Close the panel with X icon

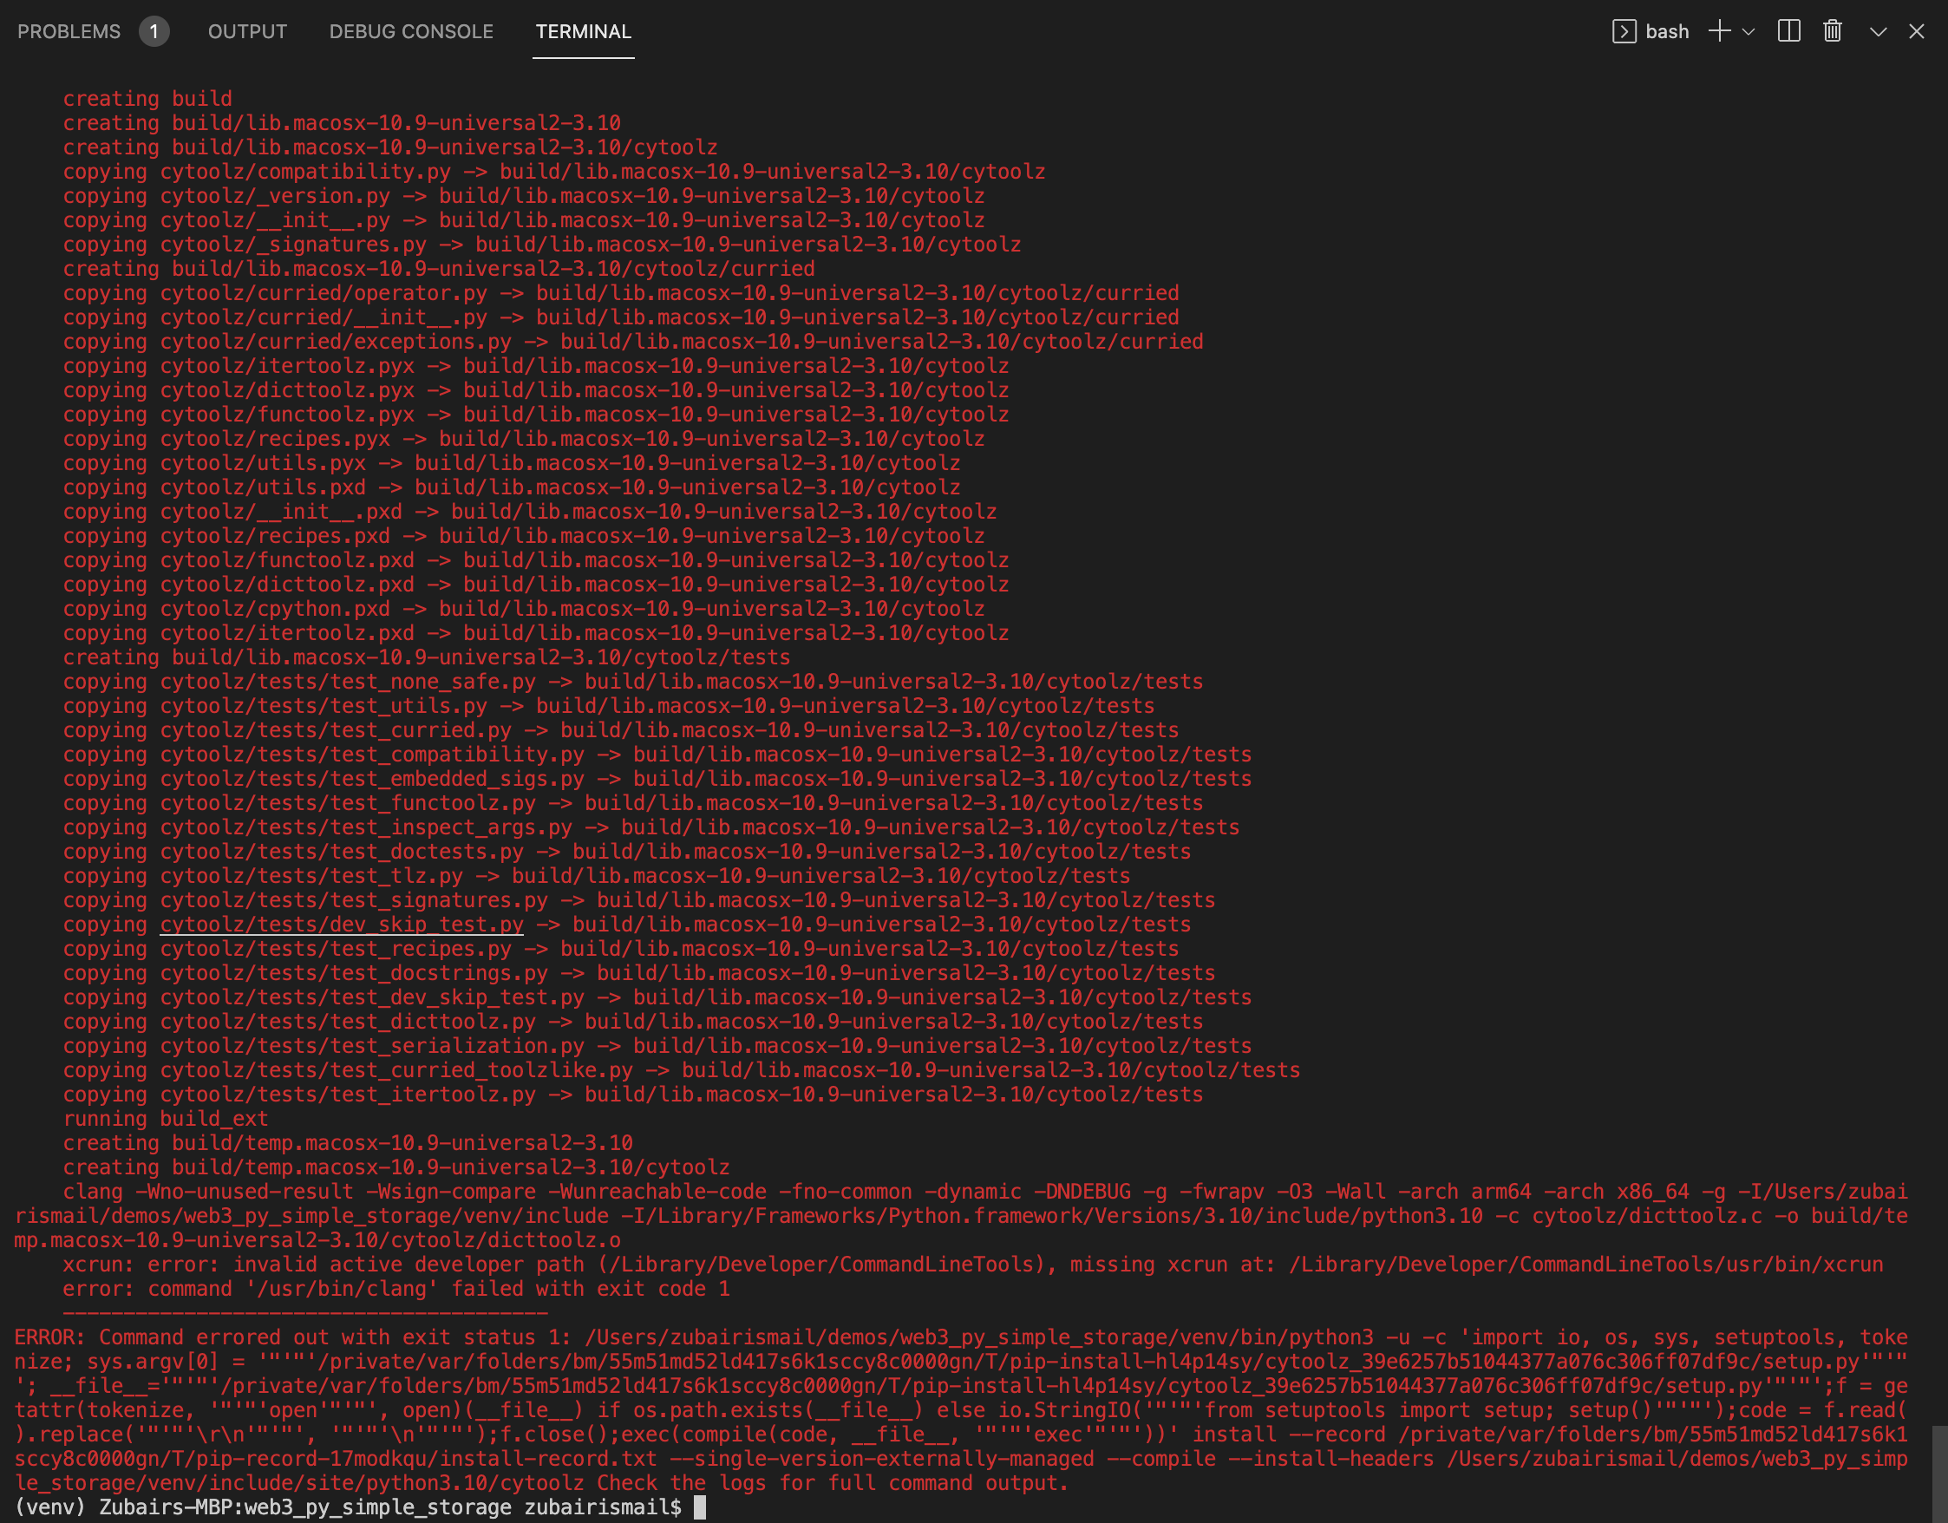(x=1917, y=31)
